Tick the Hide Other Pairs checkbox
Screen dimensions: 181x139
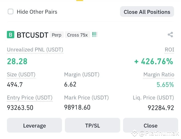point(11,12)
